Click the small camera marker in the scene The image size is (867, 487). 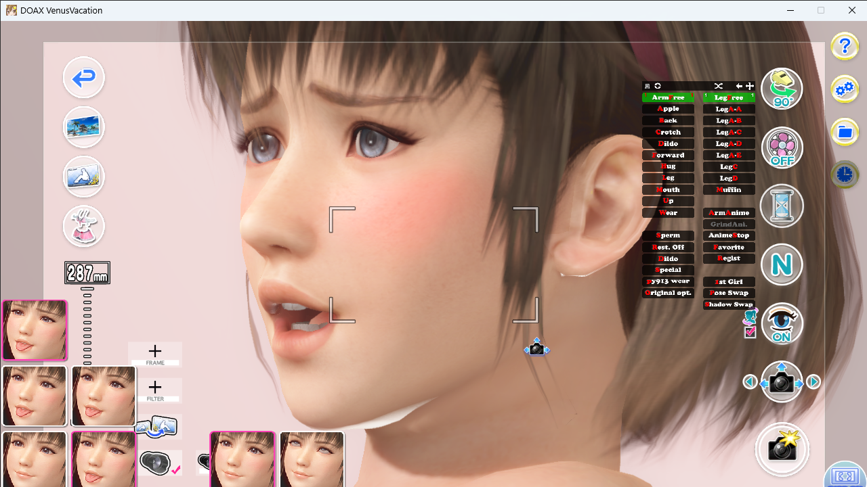pos(536,348)
